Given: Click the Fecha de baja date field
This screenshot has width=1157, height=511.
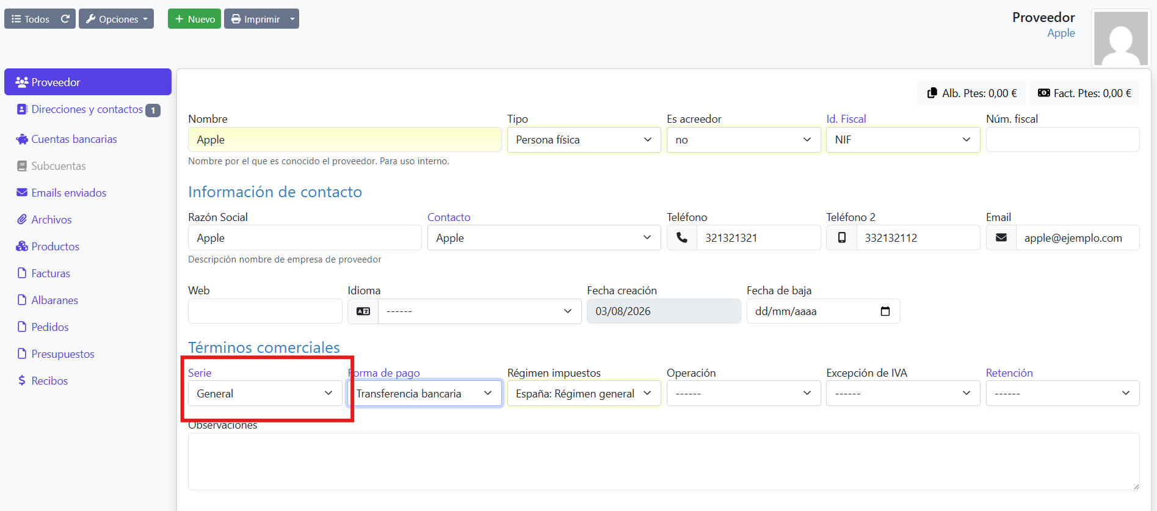Looking at the screenshot, I should [x=823, y=311].
